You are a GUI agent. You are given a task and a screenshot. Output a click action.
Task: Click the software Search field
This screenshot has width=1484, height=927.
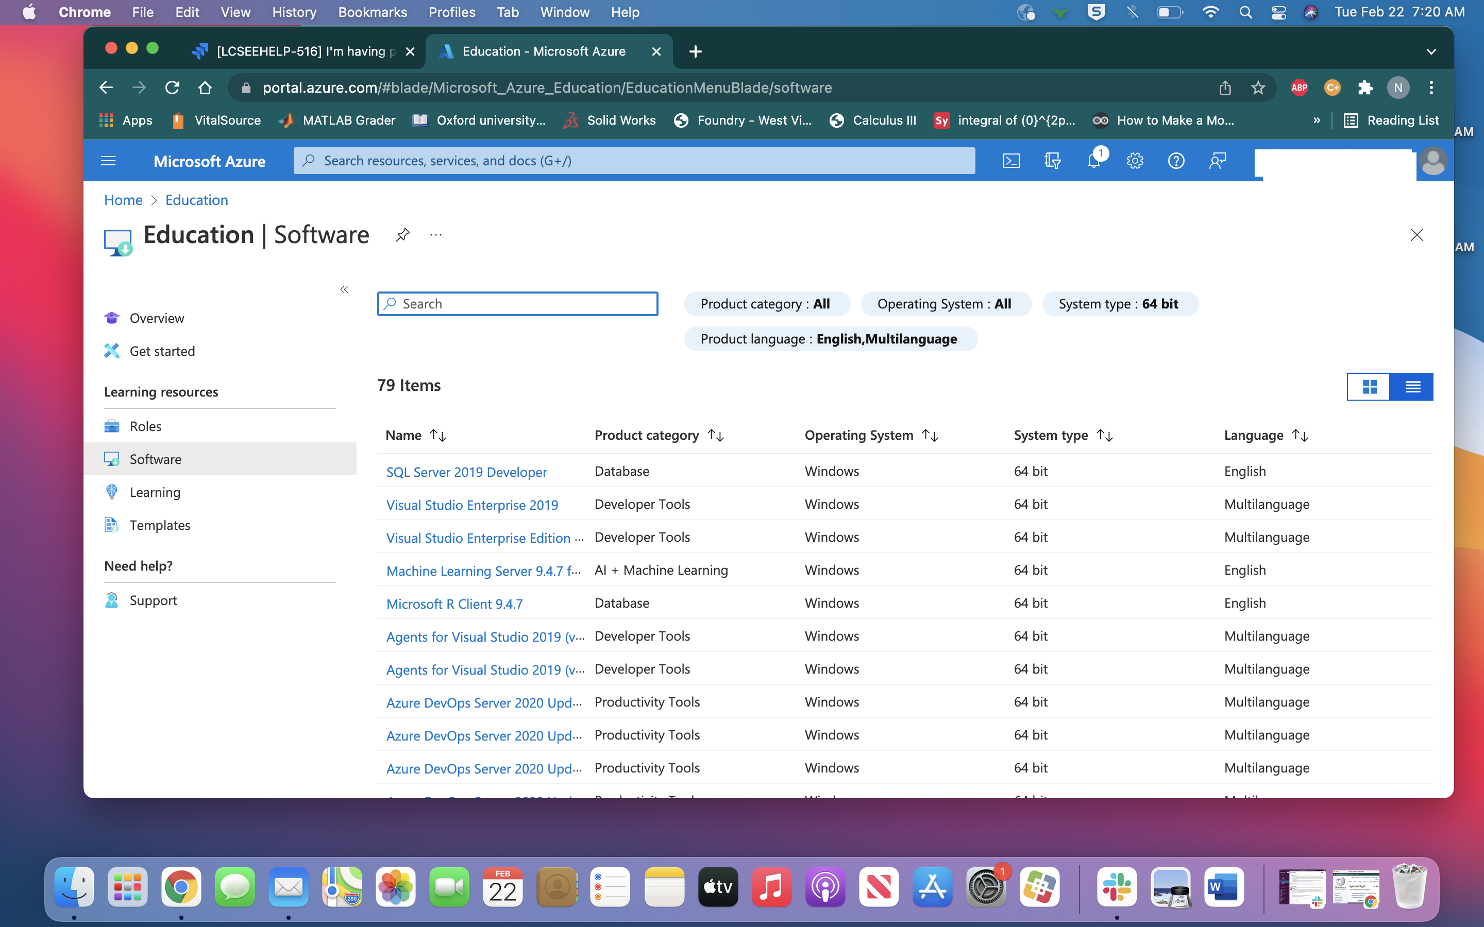tap(517, 304)
